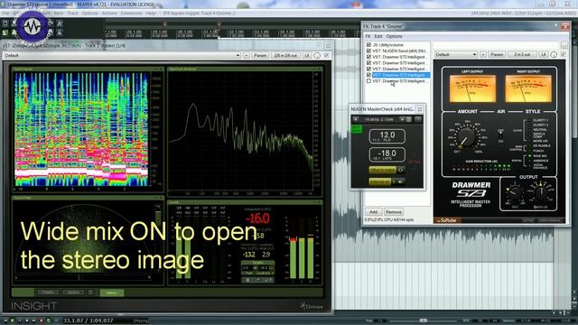Select the WIDE MIX style on Drawmer
The width and height of the screenshot is (578, 325).
click(x=540, y=156)
